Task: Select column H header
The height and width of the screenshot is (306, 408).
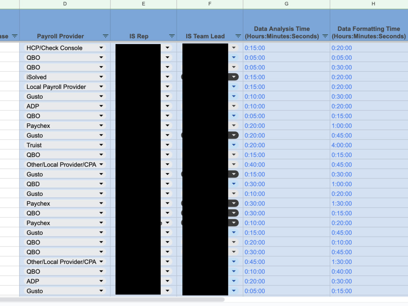Action: 373,4
